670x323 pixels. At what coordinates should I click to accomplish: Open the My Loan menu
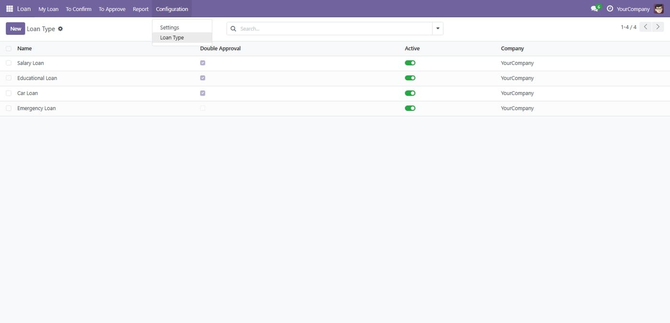click(48, 9)
